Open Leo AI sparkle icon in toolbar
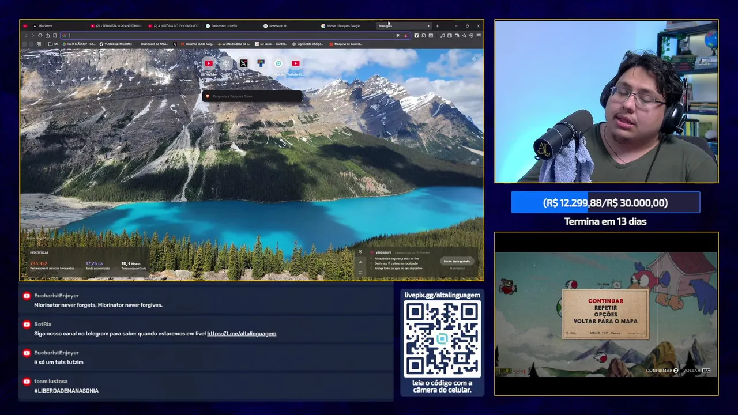The image size is (738, 415). click(x=464, y=36)
